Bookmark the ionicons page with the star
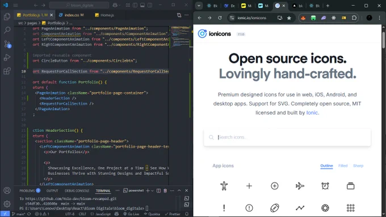The height and width of the screenshot is (217, 386). (x=289, y=18)
